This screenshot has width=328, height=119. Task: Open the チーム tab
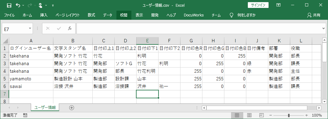(216, 15)
